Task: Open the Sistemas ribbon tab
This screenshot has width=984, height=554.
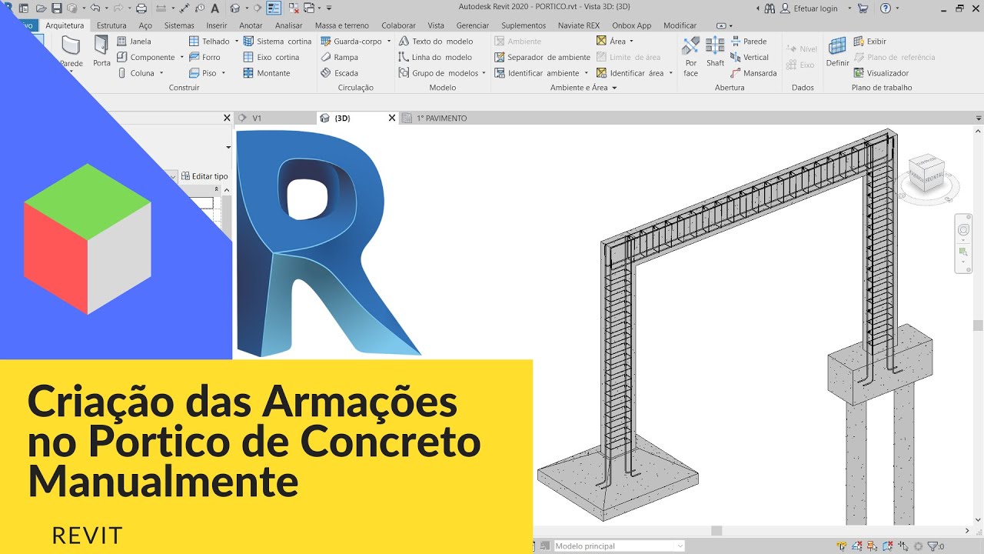Action: (179, 25)
